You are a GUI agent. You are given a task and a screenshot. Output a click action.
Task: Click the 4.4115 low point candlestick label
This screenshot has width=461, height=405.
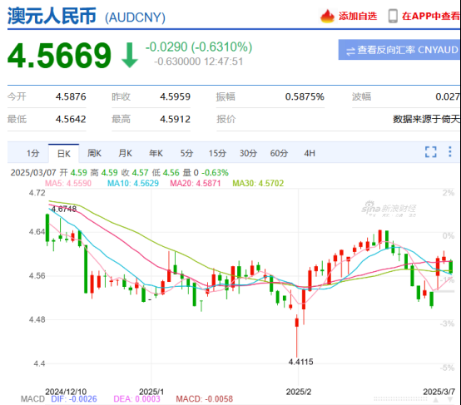[x=300, y=362]
